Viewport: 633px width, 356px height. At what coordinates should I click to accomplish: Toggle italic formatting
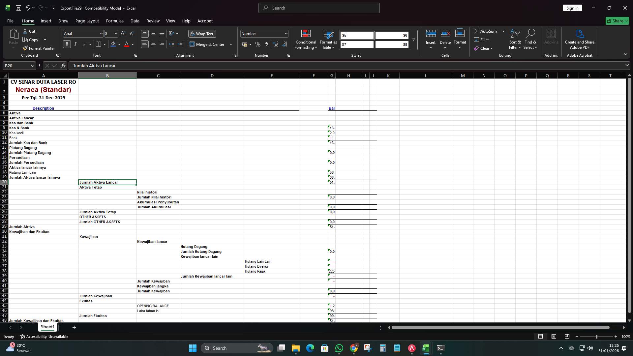click(75, 44)
